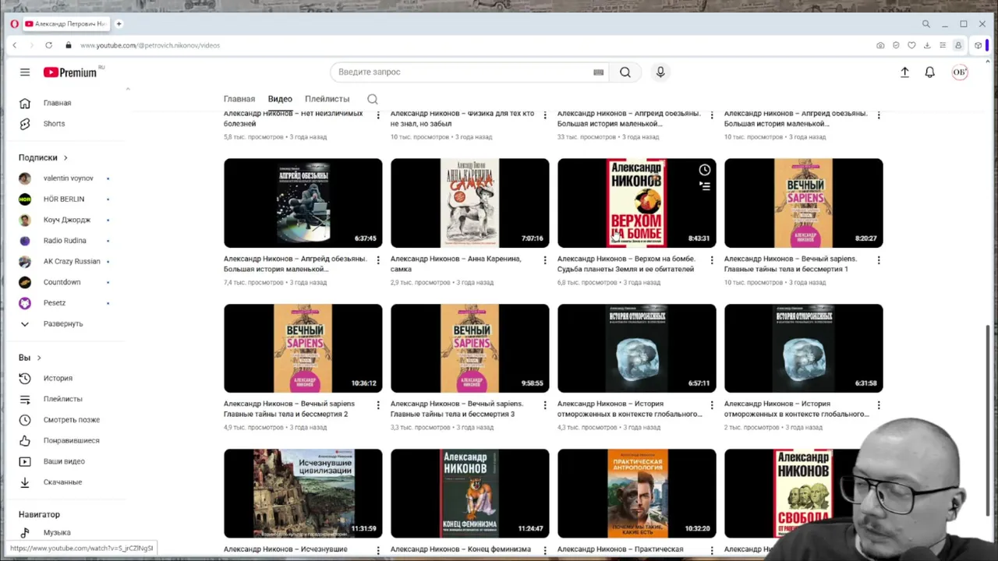Click the Opera tab search magnifier in title bar
The image size is (998, 561).
(925, 24)
